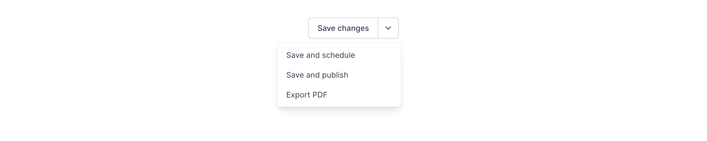707x141 pixels.
Task: Activate the Save and publish action
Action: click(x=317, y=75)
